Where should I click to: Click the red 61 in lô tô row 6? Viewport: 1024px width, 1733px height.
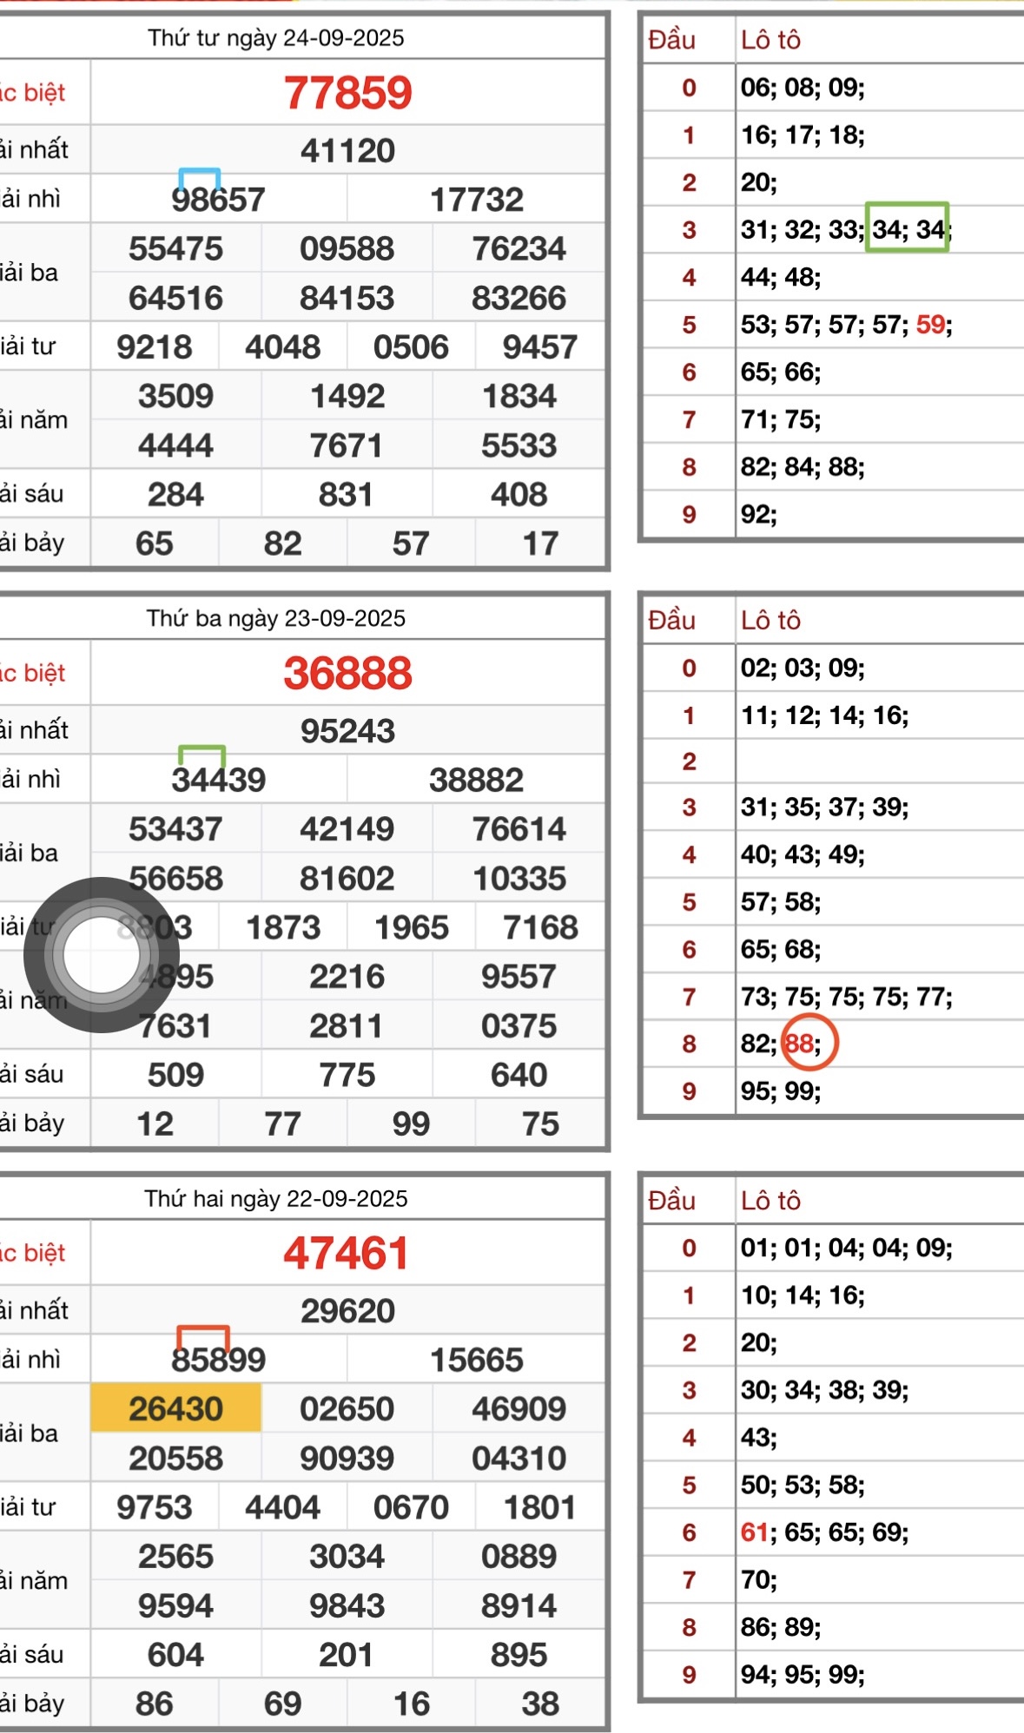coord(754,1532)
